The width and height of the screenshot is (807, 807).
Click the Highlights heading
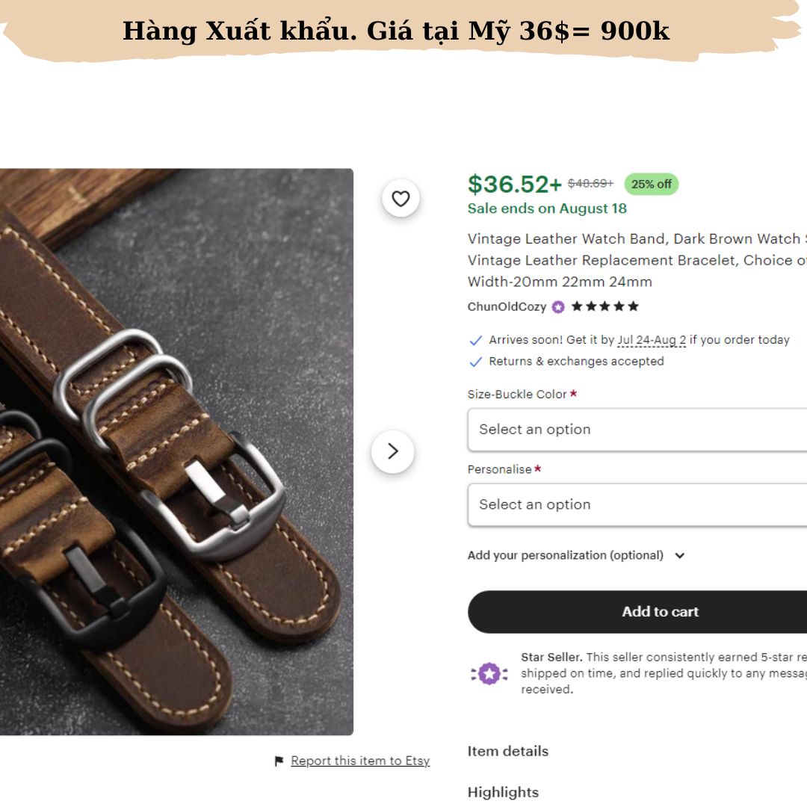coord(503,793)
